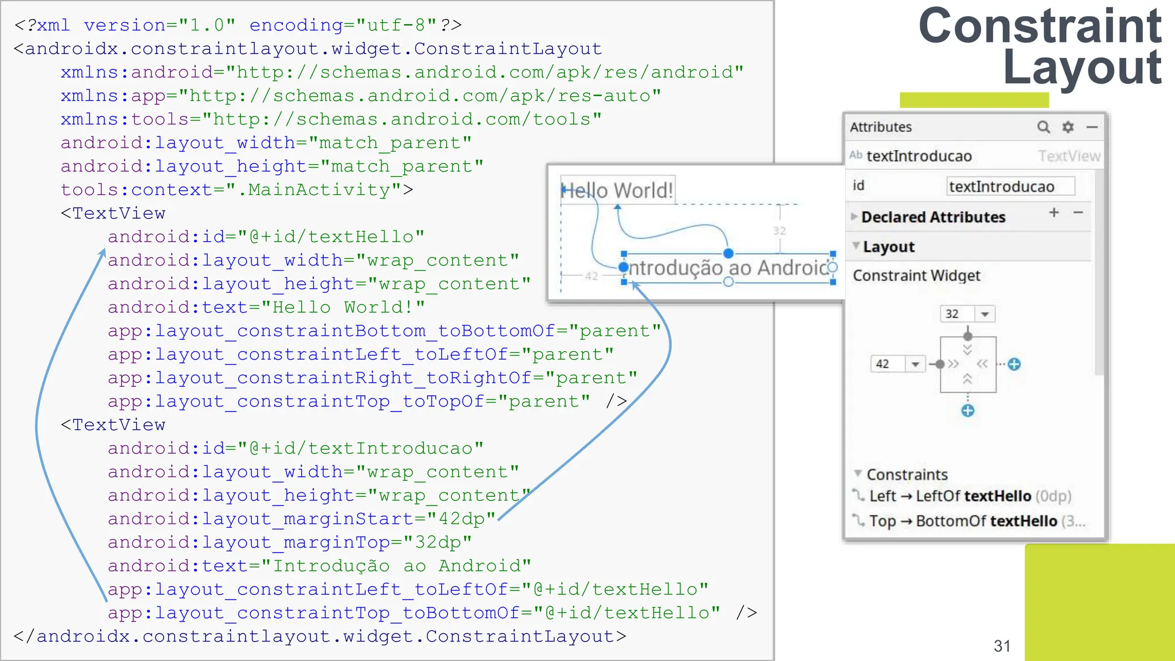Toggle the right inner chevrons in constraint widget
The height and width of the screenshot is (661, 1175).
point(982,364)
